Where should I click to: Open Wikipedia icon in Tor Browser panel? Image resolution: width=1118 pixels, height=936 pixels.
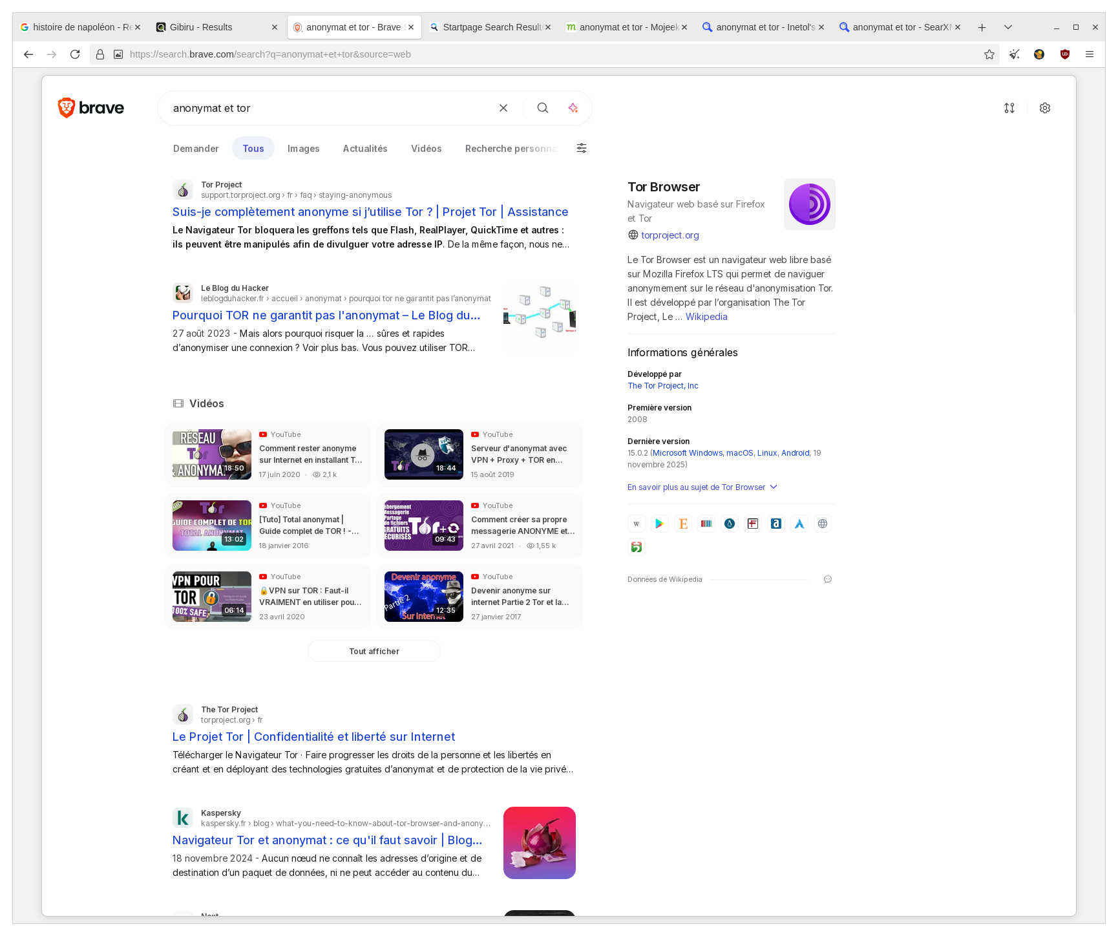point(636,524)
